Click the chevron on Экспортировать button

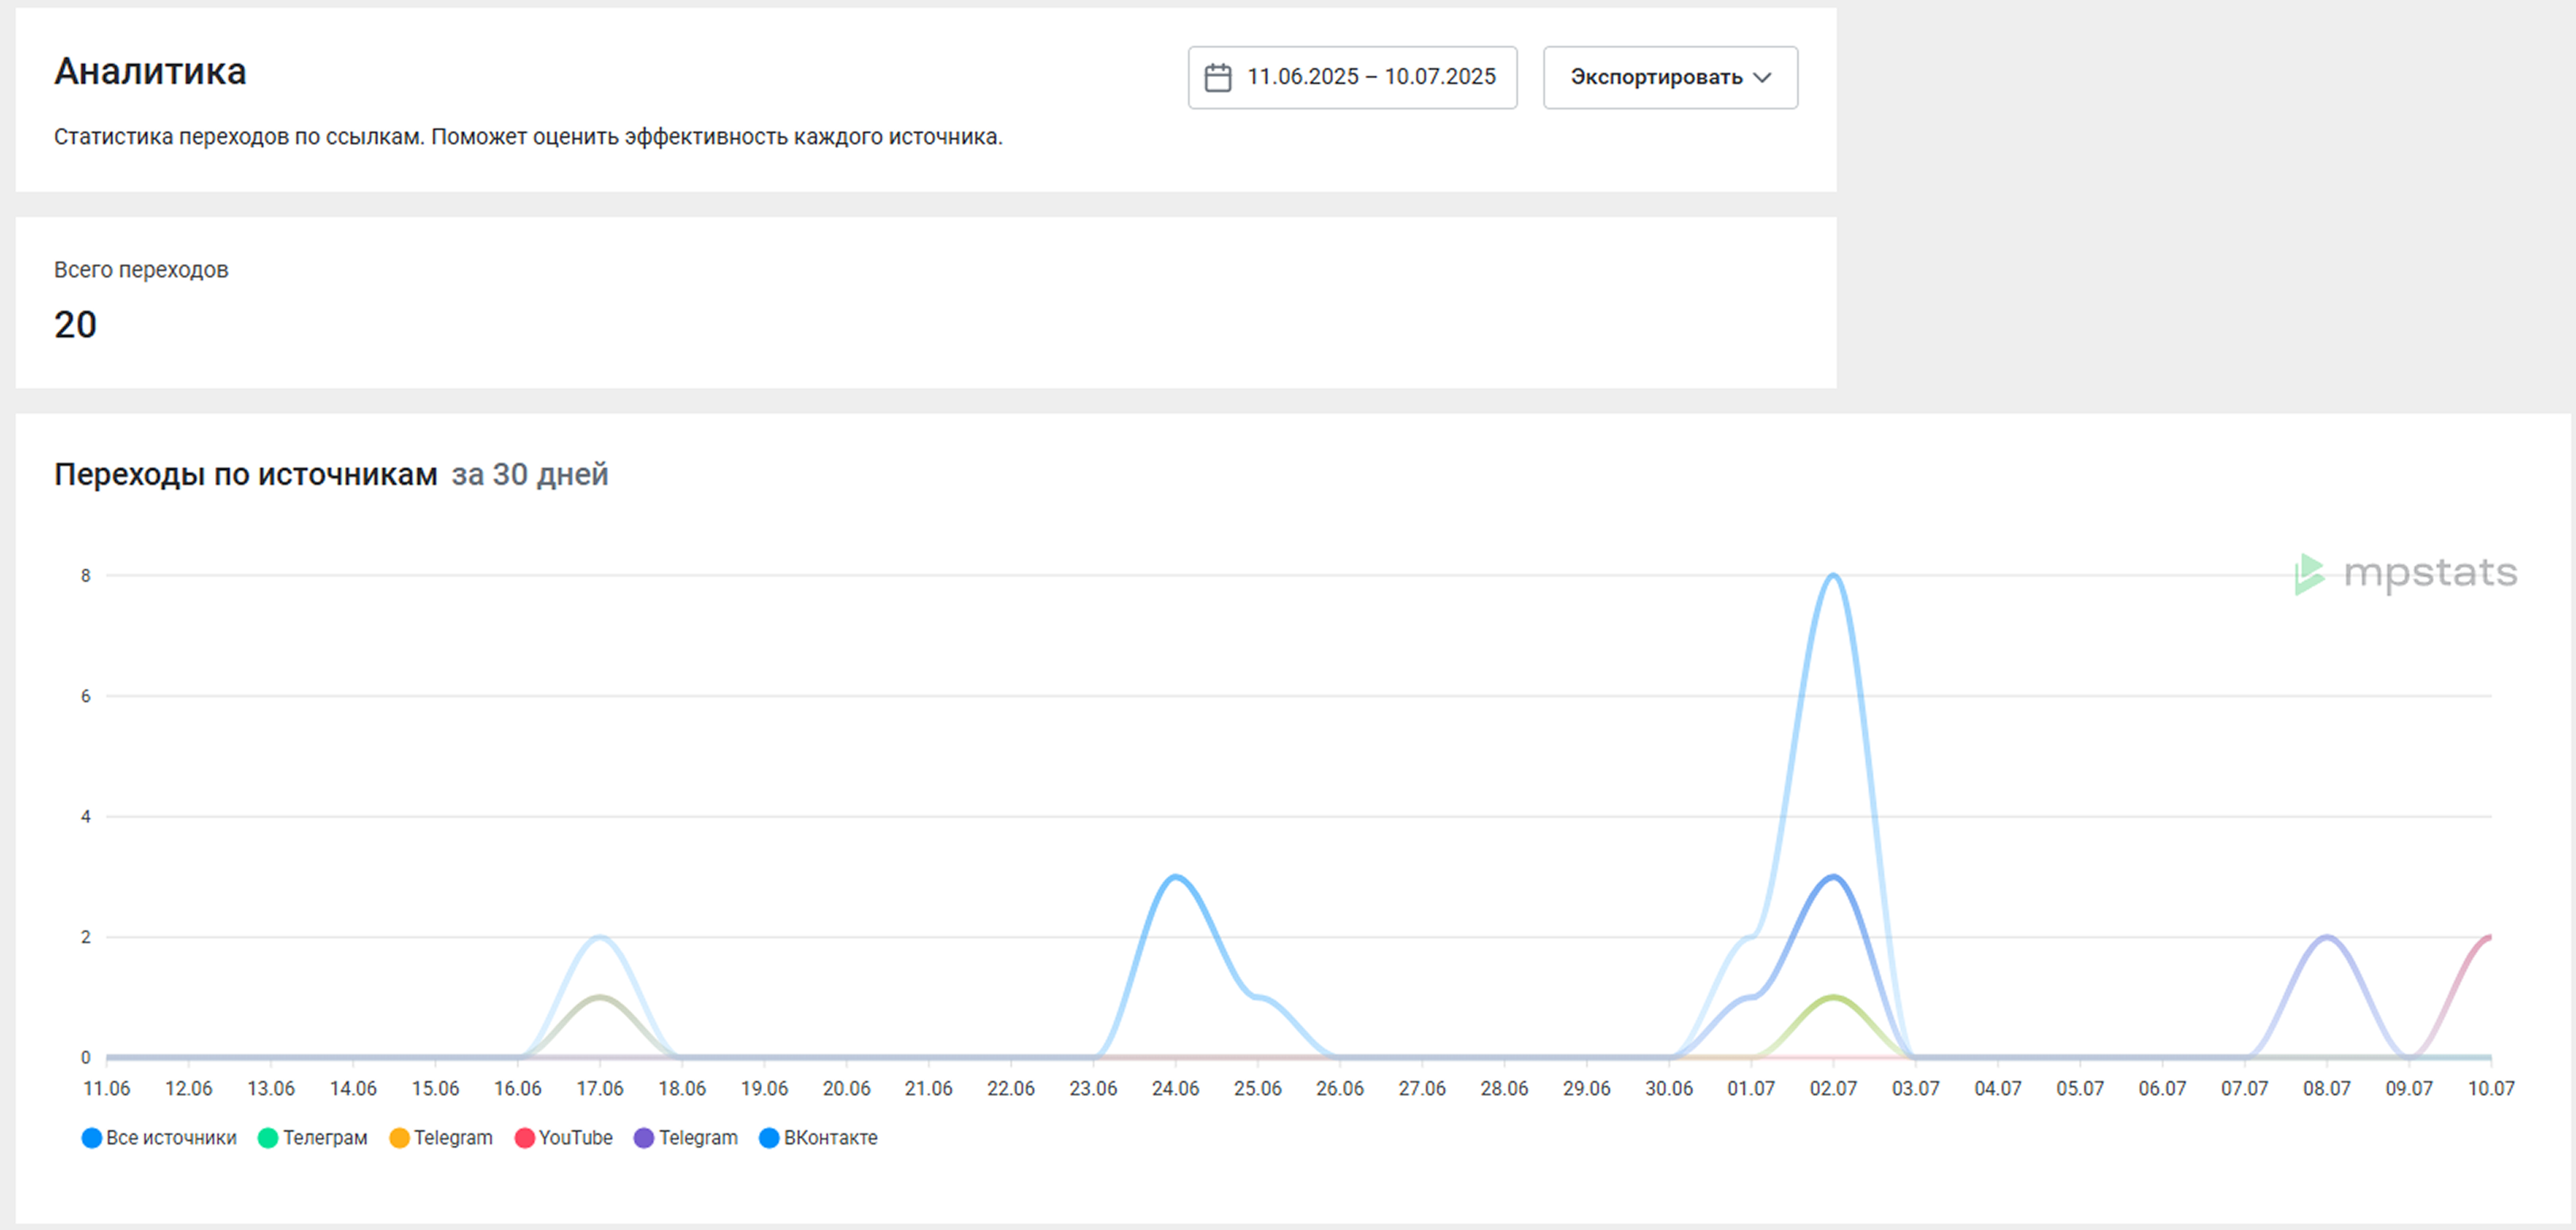pyautogui.click(x=1762, y=77)
